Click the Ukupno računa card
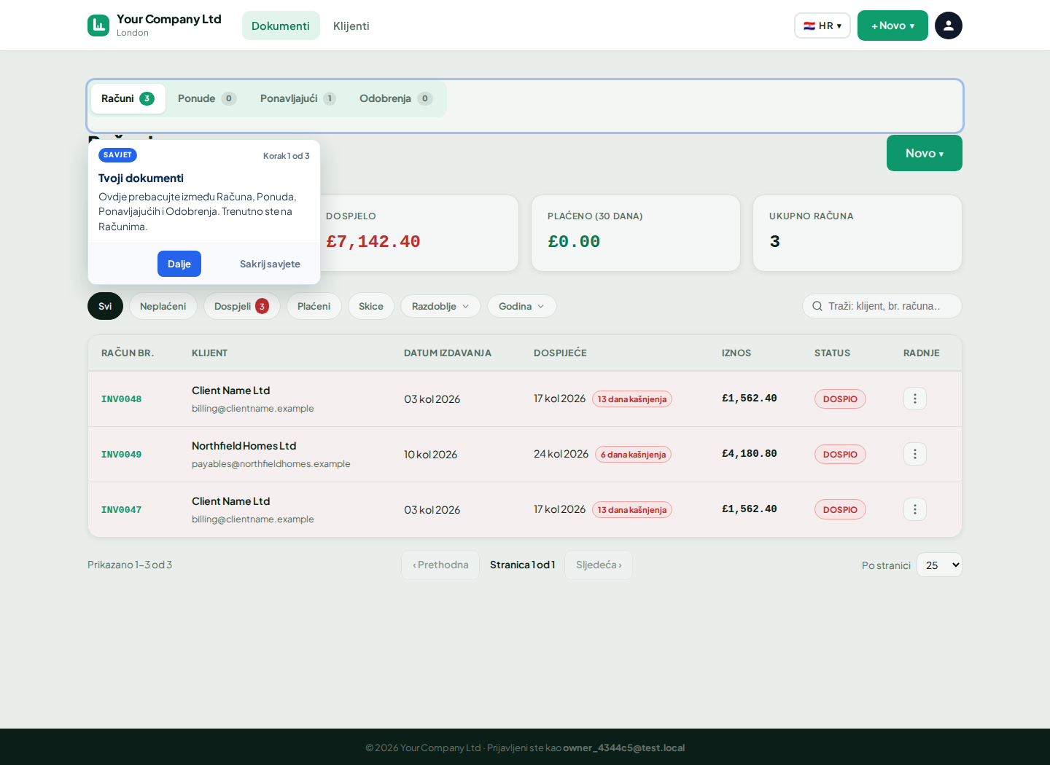This screenshot has height=765, width=1050. tap(857, 233)
